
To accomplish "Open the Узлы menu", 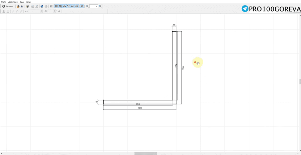I will click(28, 2).
